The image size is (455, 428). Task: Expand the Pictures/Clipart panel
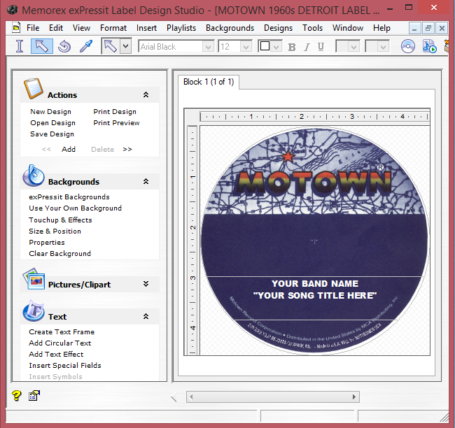pos(146,284)
